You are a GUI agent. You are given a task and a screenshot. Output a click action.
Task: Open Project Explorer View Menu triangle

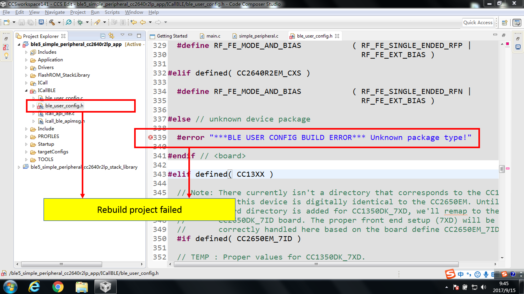coord(122,35)
